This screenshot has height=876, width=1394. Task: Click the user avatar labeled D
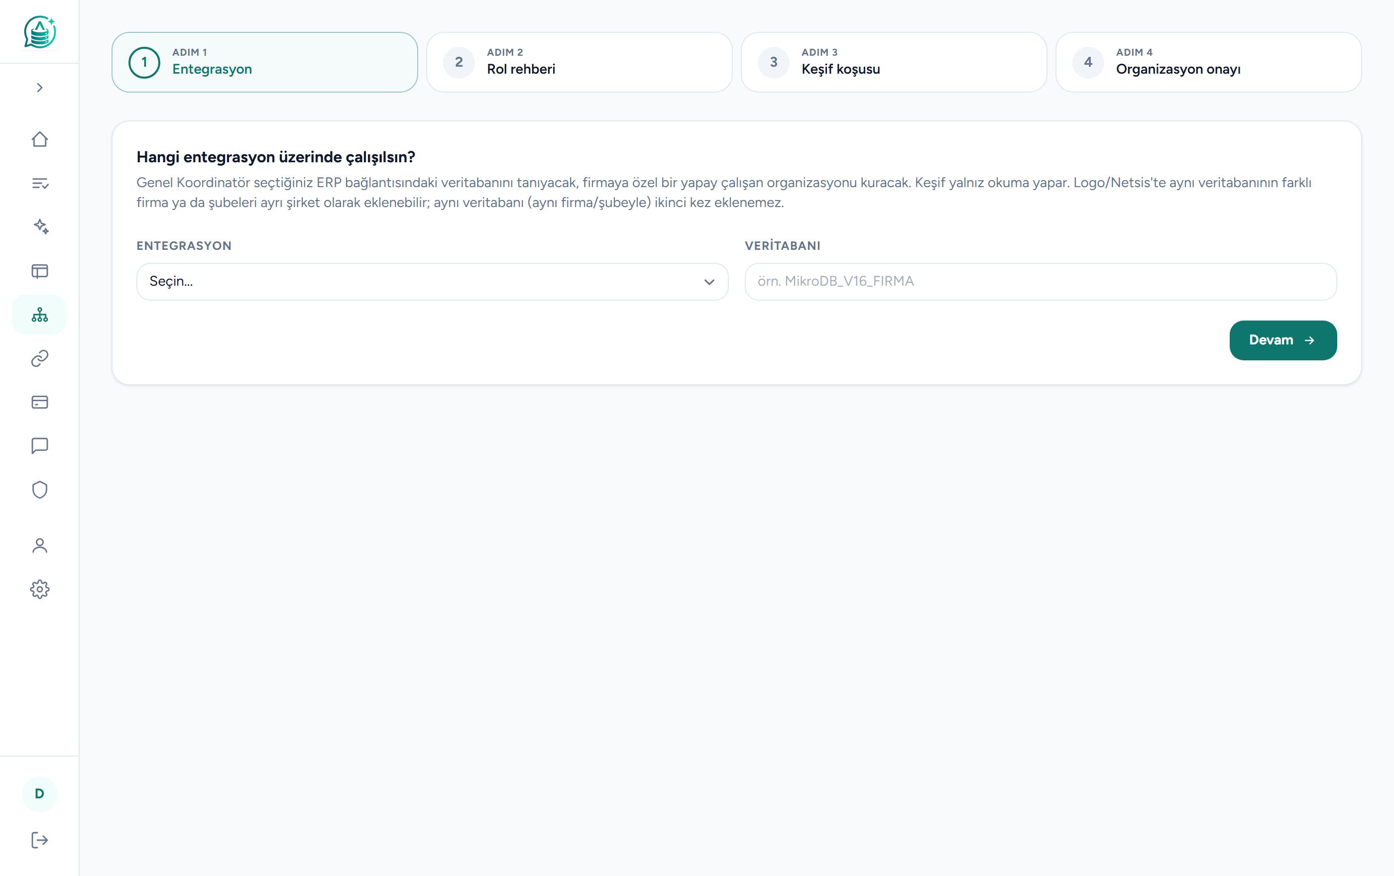pyautogui.click(x=39, y=794)
